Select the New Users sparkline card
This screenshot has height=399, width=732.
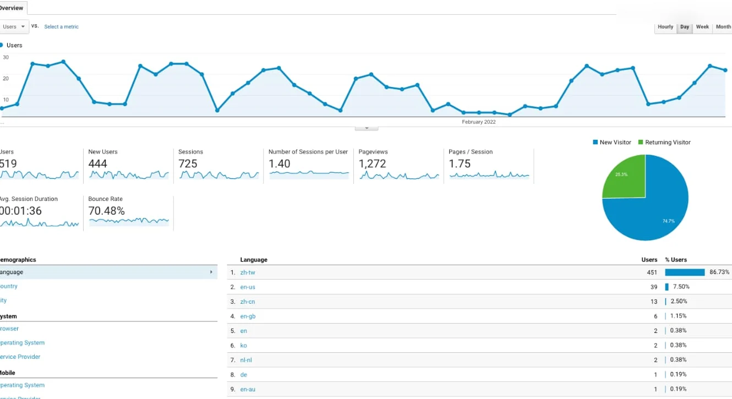pyautogui.click(x=128, y=165)
